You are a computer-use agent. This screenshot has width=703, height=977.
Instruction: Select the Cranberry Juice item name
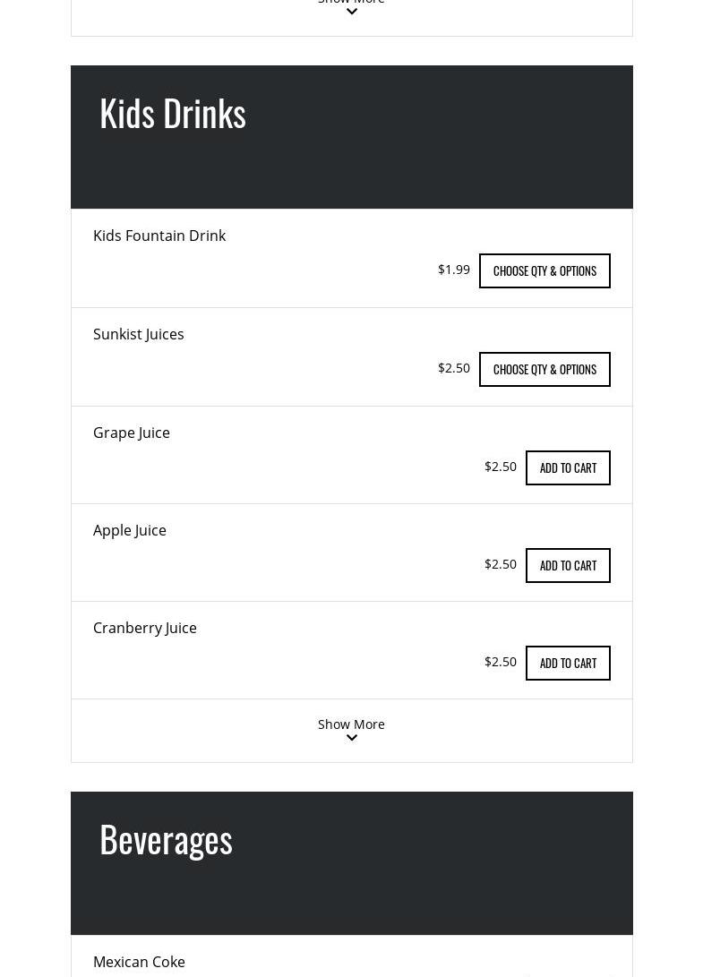(145, 628)
